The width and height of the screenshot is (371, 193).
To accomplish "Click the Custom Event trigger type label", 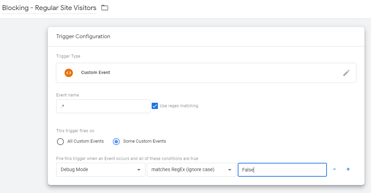I will (x=95, y=73).
